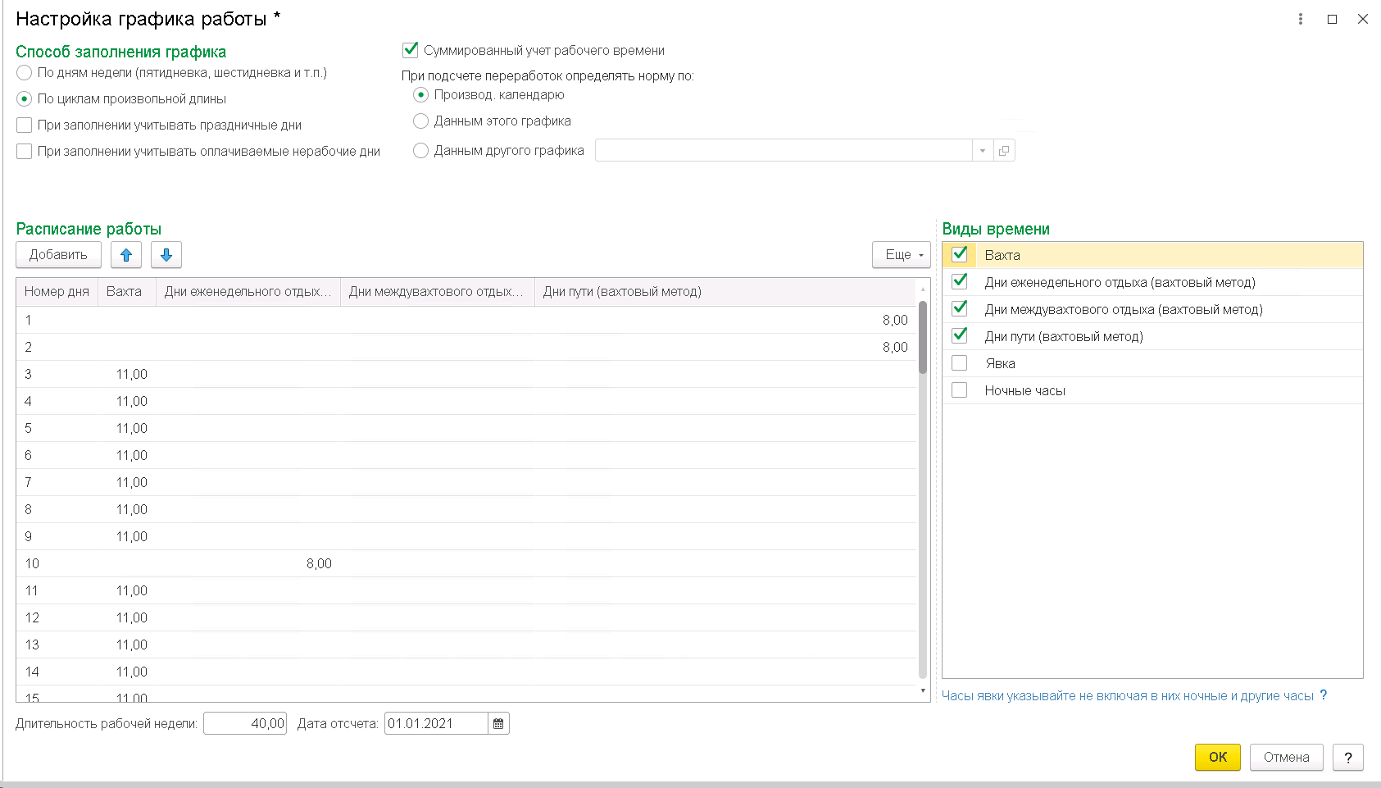Click the Вахта column header

pos(125,292)
